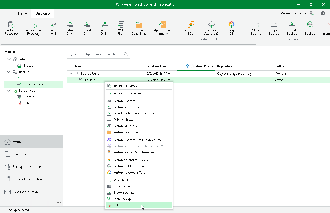Open the hamburger main menu
Viewport: 330px width, 213px height.
[7, 13]
